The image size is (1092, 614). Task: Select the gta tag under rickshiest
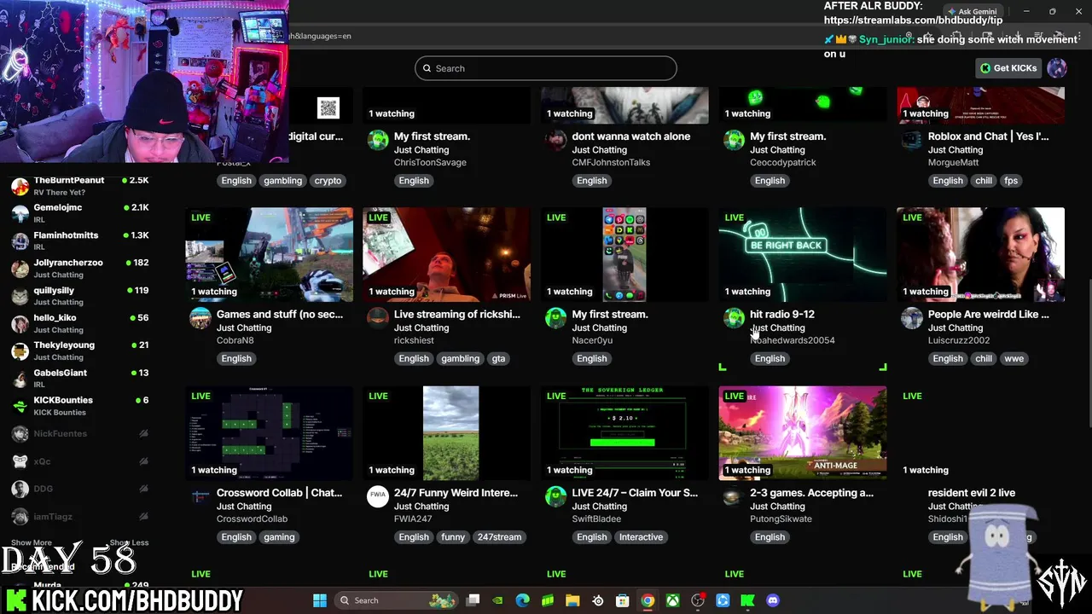pyautogui.click(x=498, y=358)
